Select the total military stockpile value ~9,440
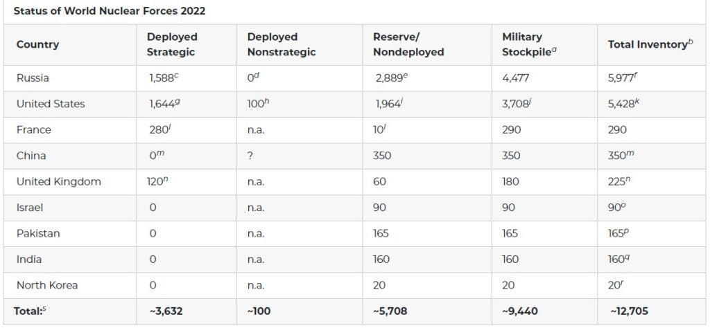710x328 pixels. (521, 311)
